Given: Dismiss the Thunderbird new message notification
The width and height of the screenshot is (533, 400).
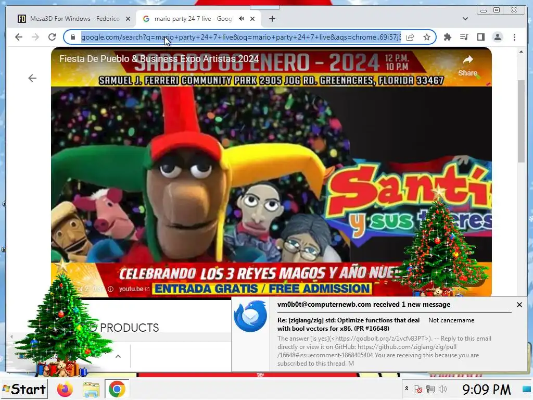Looking at the screenshot, I should pos(519,305).
